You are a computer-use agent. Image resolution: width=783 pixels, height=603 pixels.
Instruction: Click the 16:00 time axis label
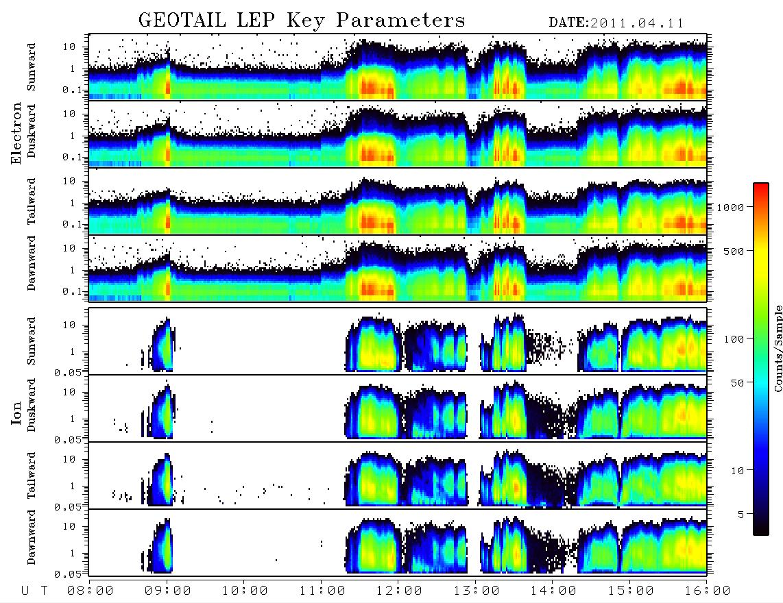click(708, 591)
